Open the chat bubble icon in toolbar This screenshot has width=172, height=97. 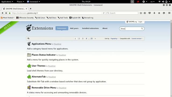pyautogui.click(x=164, y=13)
